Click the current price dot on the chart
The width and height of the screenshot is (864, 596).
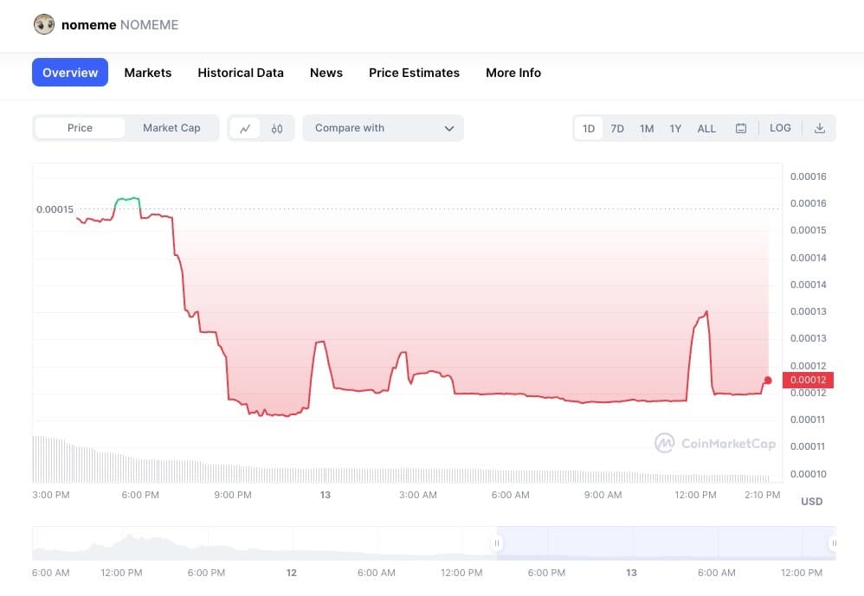(768, 381)
